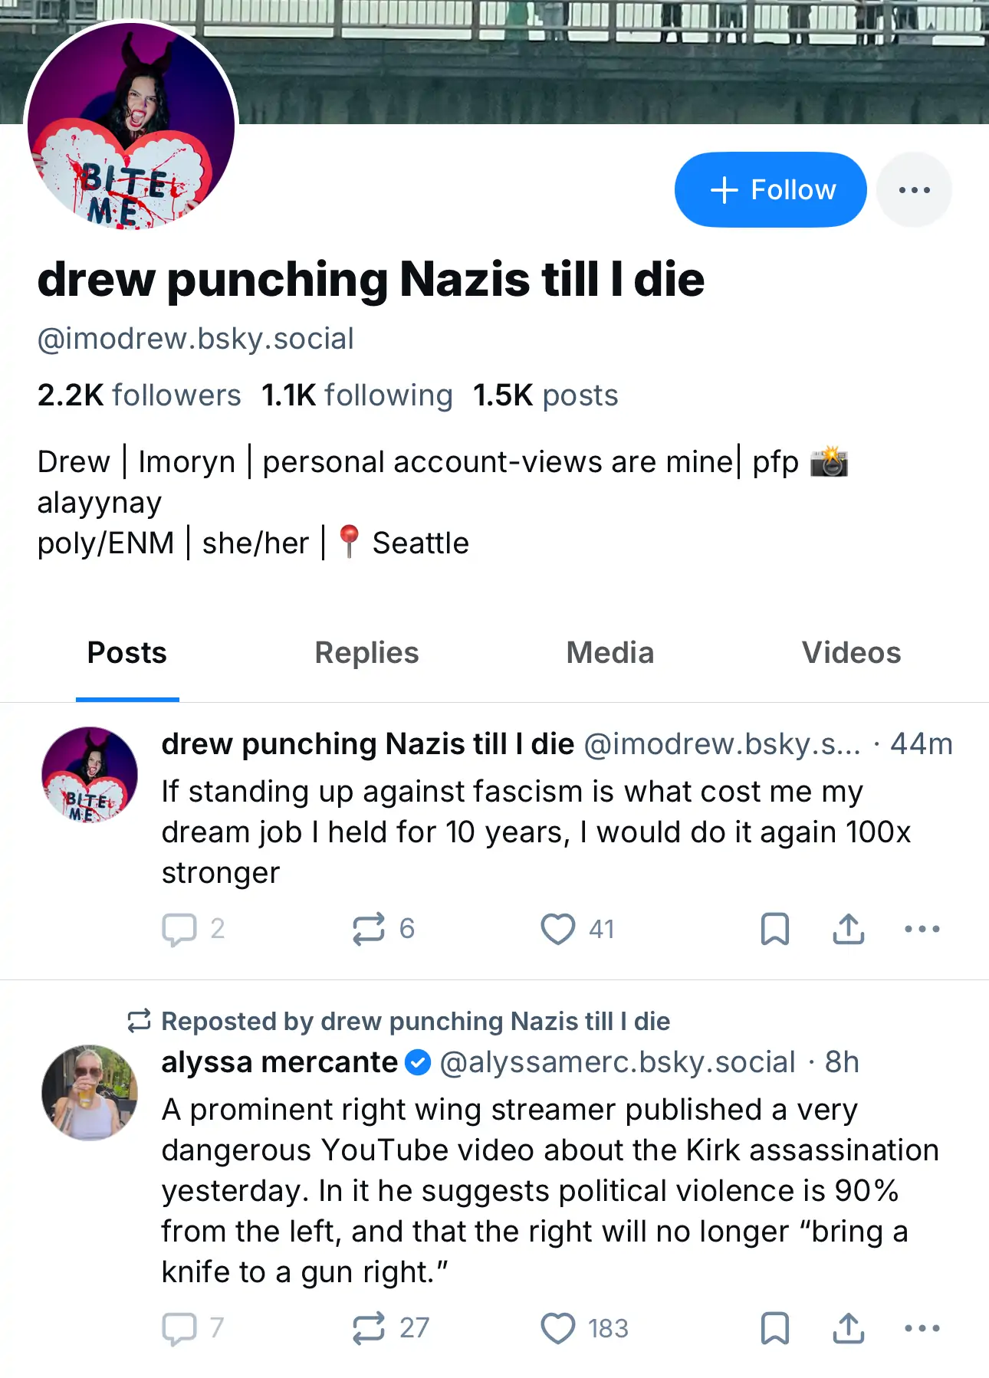Share the post about the dream job
989x1378 pixels.
[848, 929]
